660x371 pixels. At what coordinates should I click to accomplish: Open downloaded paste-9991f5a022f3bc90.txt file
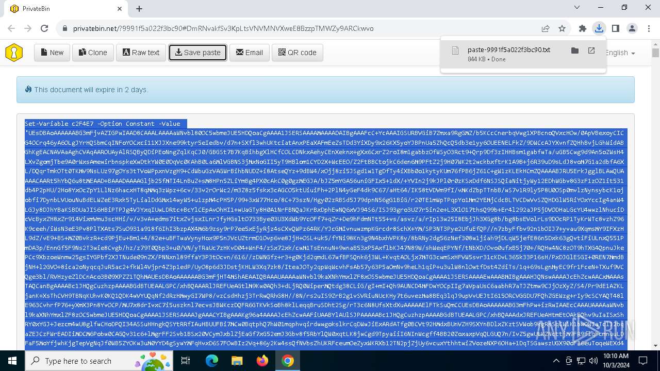508,50
